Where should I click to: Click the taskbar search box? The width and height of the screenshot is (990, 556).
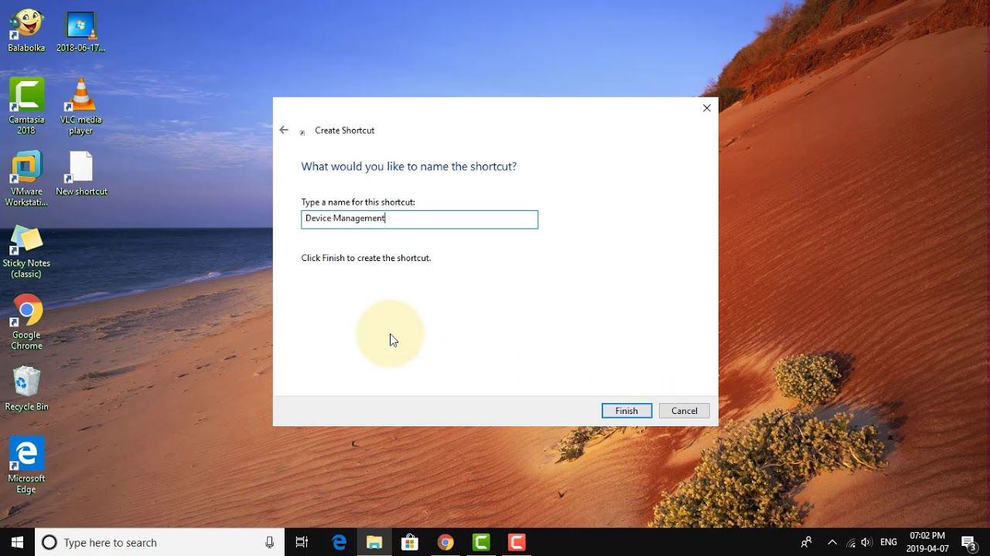click(161, 542)
